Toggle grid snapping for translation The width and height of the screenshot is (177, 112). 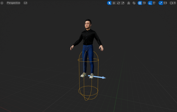(140, 3)
